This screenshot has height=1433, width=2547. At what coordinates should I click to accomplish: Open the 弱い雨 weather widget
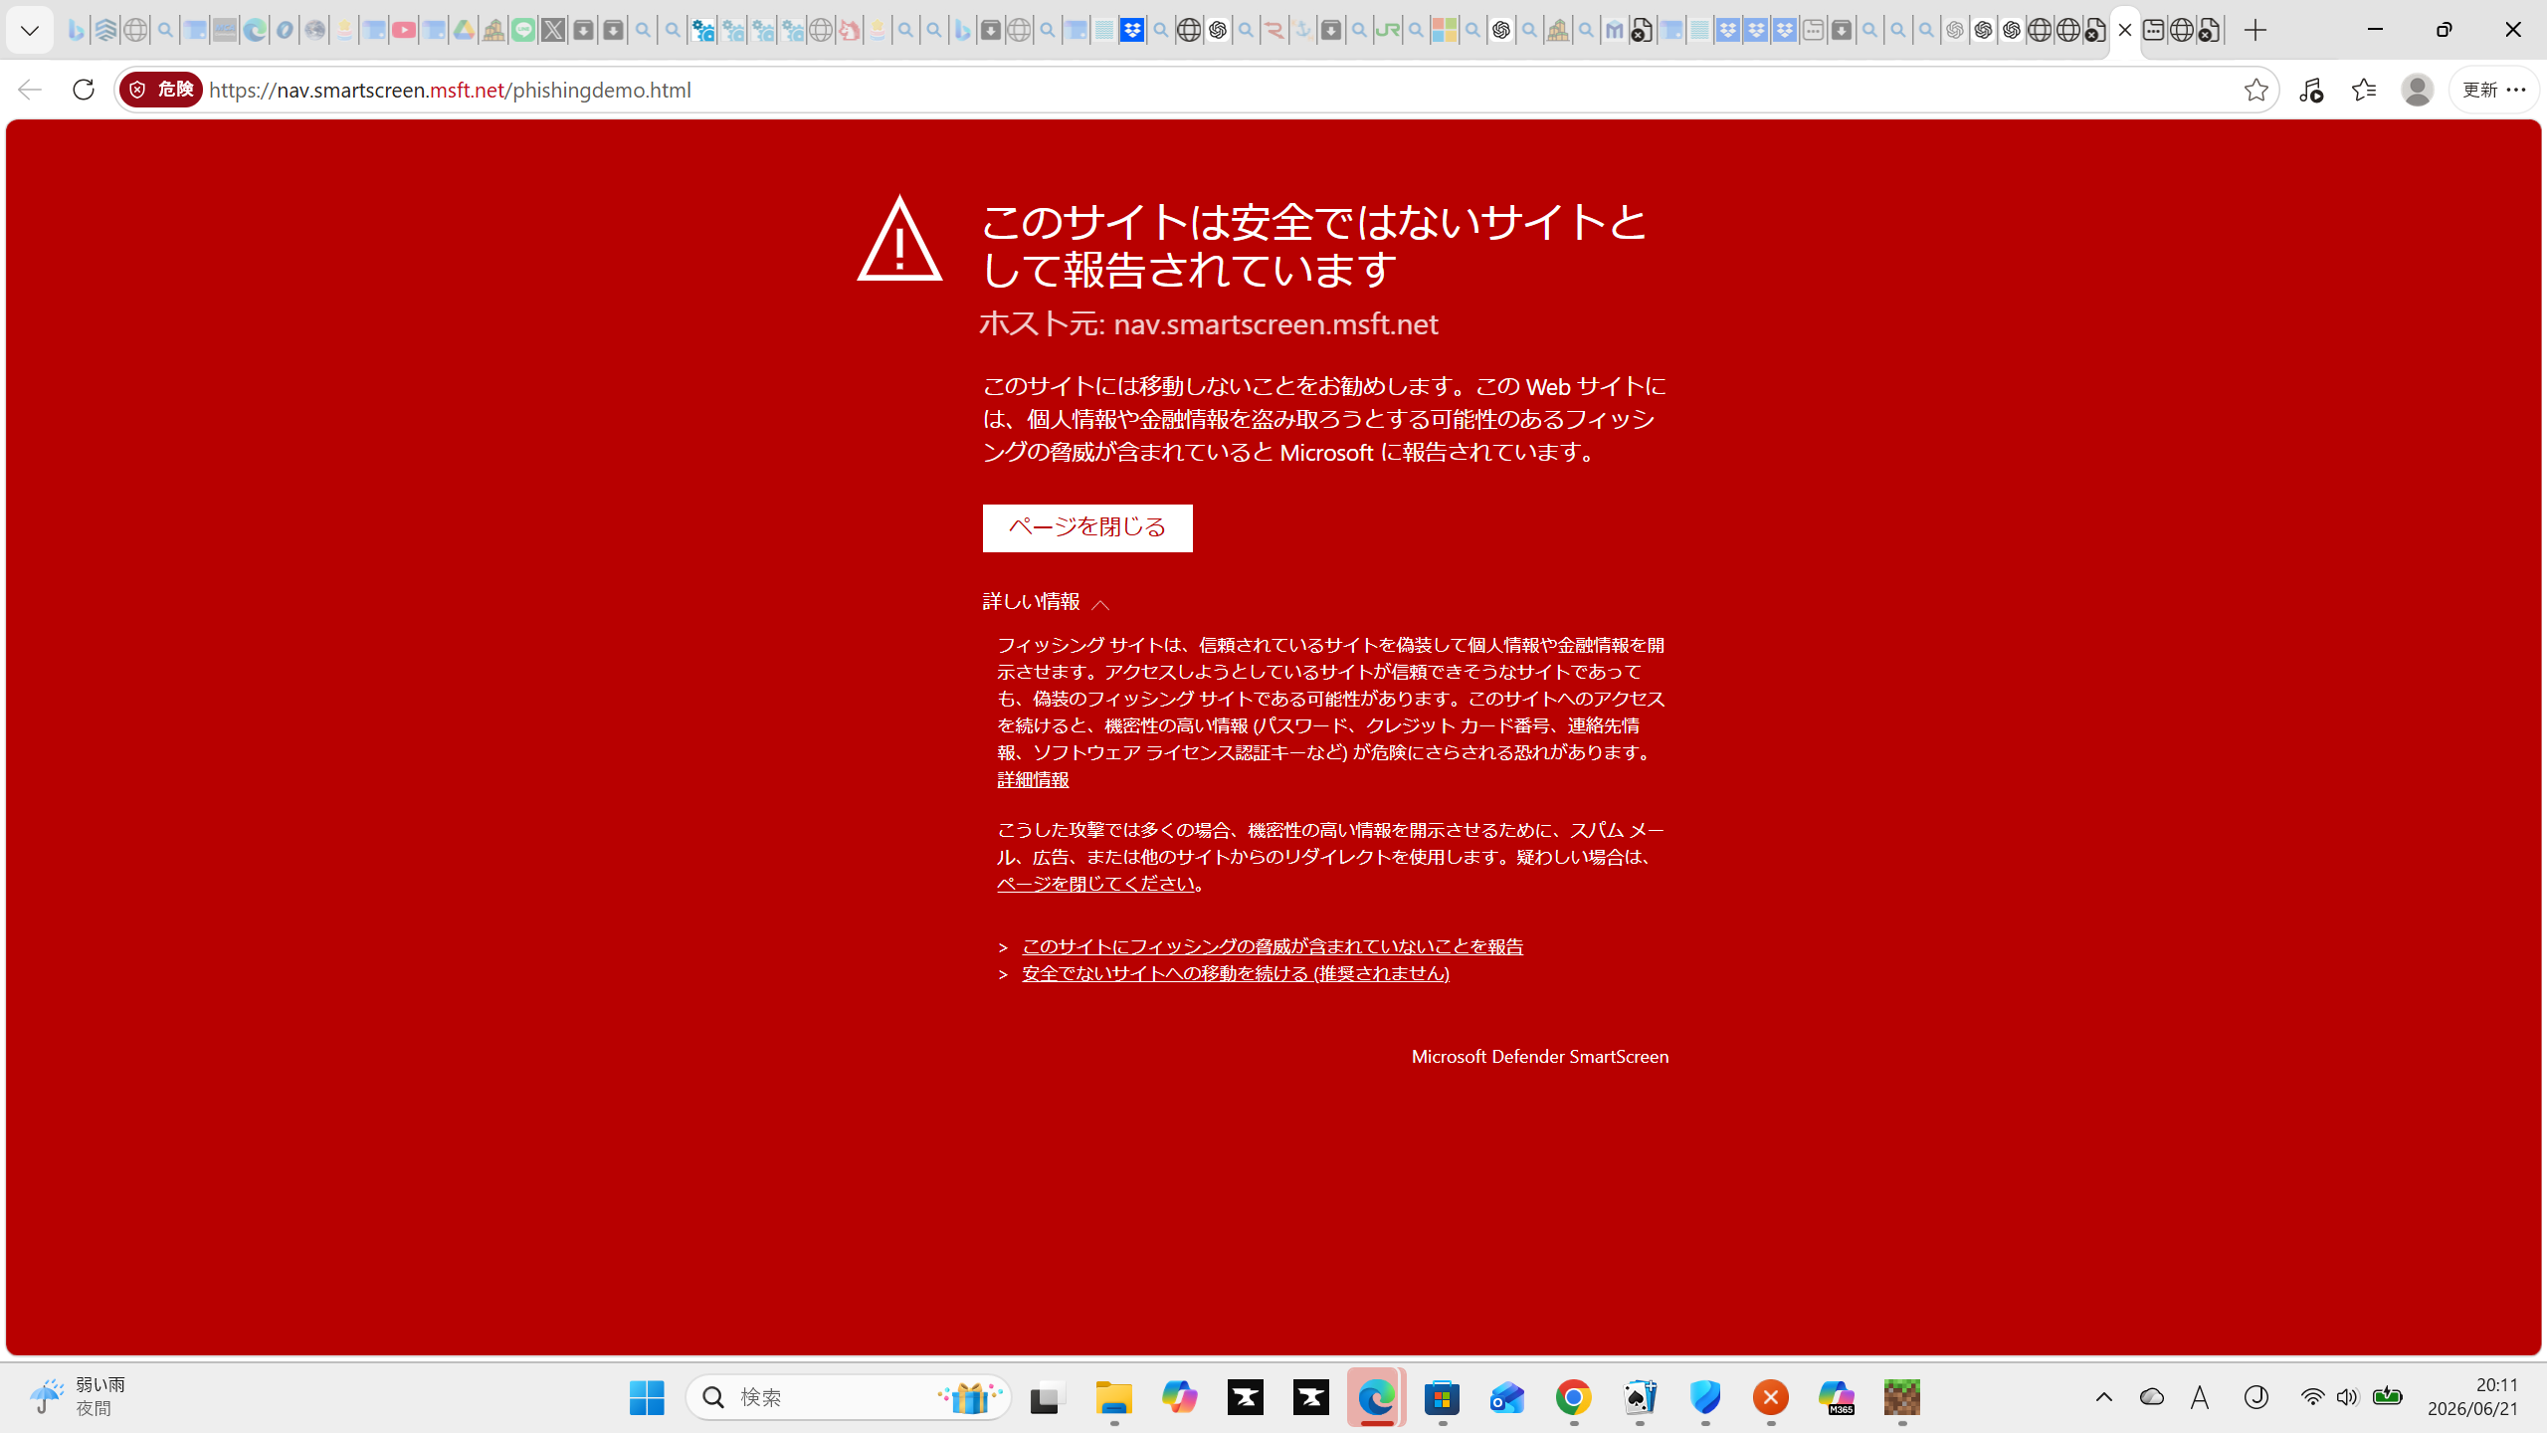click(78, 1397)
